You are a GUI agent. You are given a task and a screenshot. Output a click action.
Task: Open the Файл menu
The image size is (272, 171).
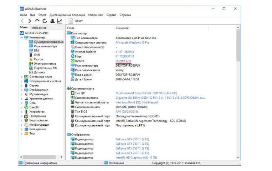tap(23, 15)
